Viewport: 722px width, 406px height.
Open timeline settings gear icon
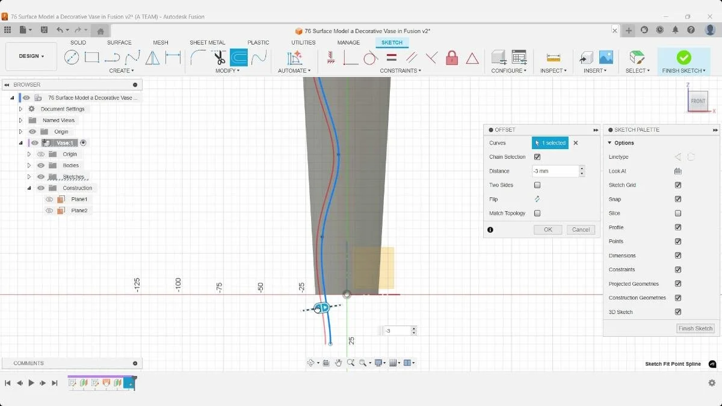pyautogui.click(x=712, y=383)
